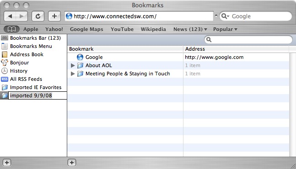This screenshot has width=296, height=169.
Task: Click the RSS badge icon
Action: 5,79
